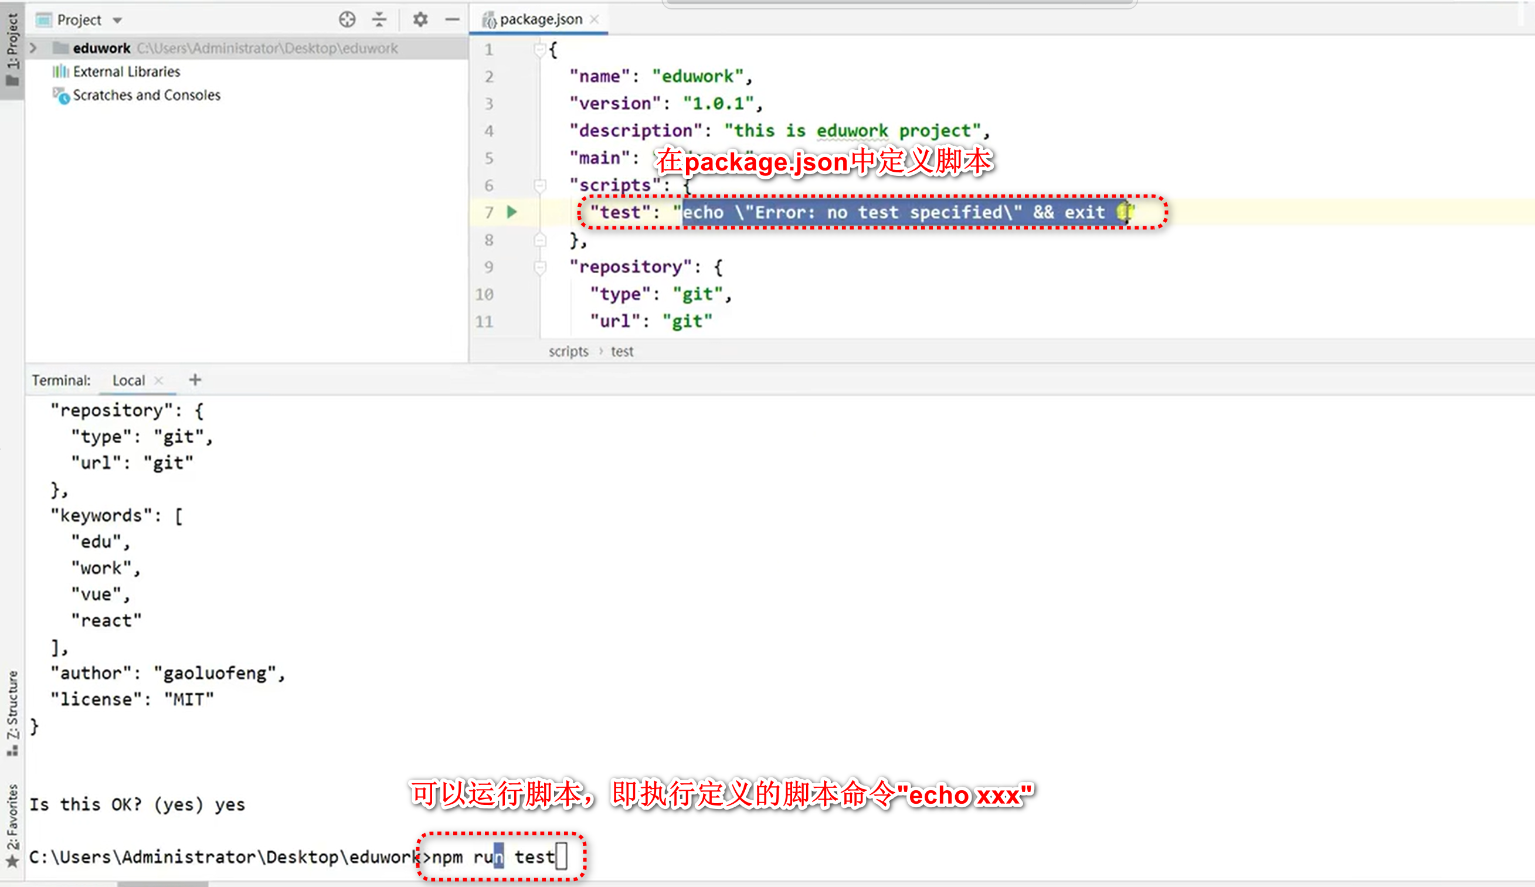Image resolution: width=1535 pixels, height=887 pixels.
Task: Click the scripts breadcrumb in the editor
Action: pos(568,352)
